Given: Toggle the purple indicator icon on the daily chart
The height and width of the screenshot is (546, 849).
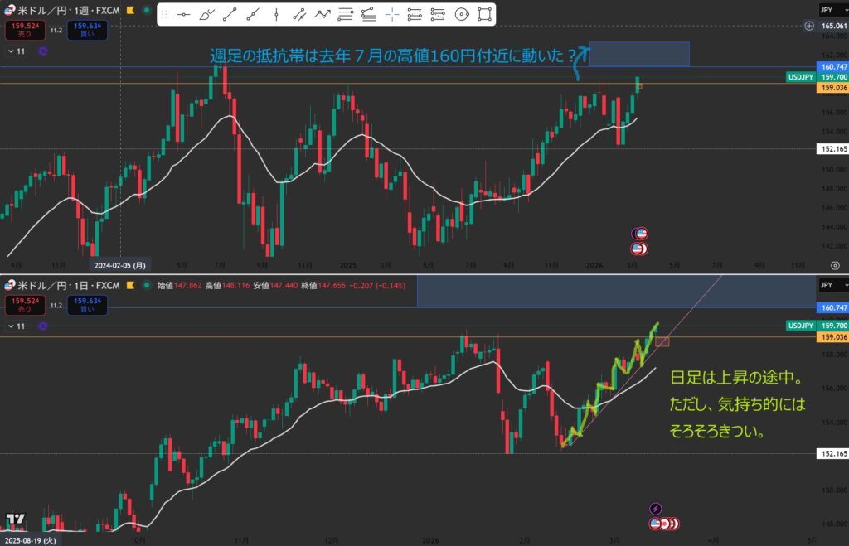Looking at the screenshot, I should coord(43,326).
